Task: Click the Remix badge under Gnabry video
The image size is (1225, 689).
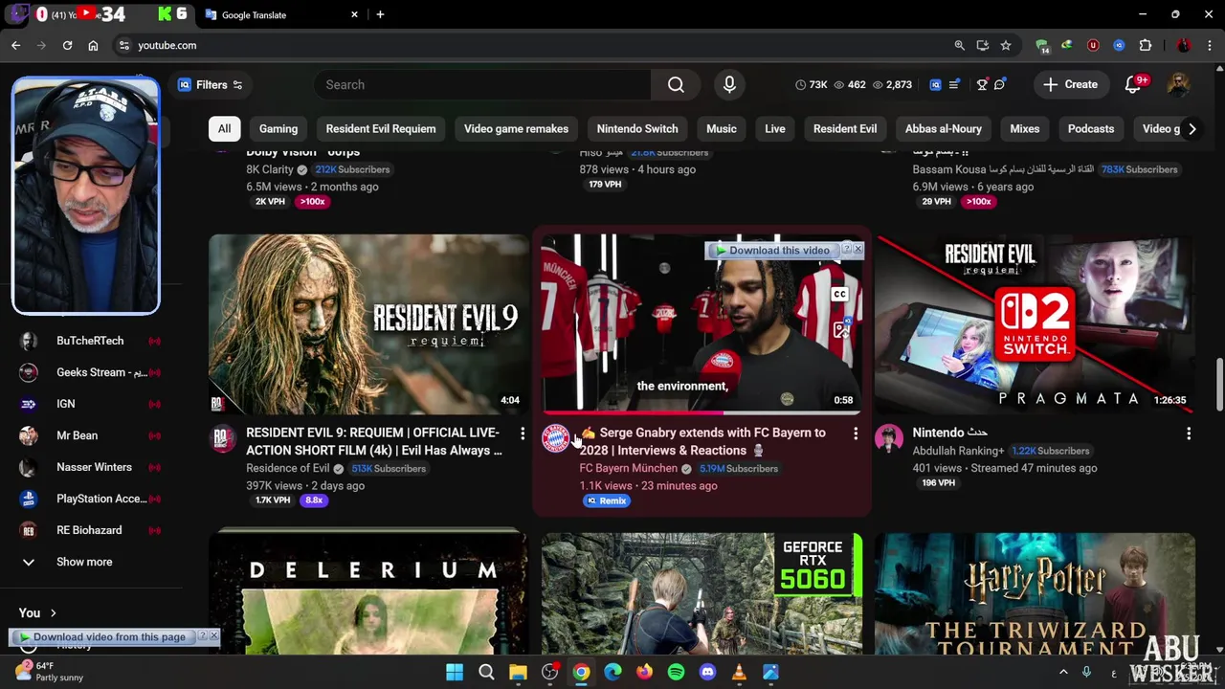Action: click(607, 500)
